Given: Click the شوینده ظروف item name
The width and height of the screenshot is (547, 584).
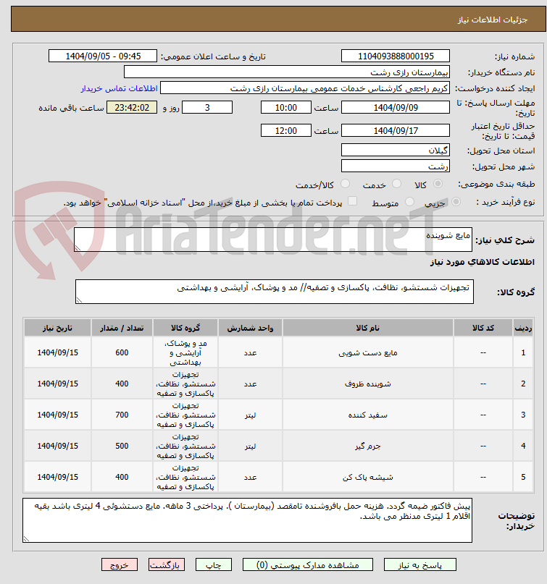Looking at the screenshot, I should tap(367, 384).
